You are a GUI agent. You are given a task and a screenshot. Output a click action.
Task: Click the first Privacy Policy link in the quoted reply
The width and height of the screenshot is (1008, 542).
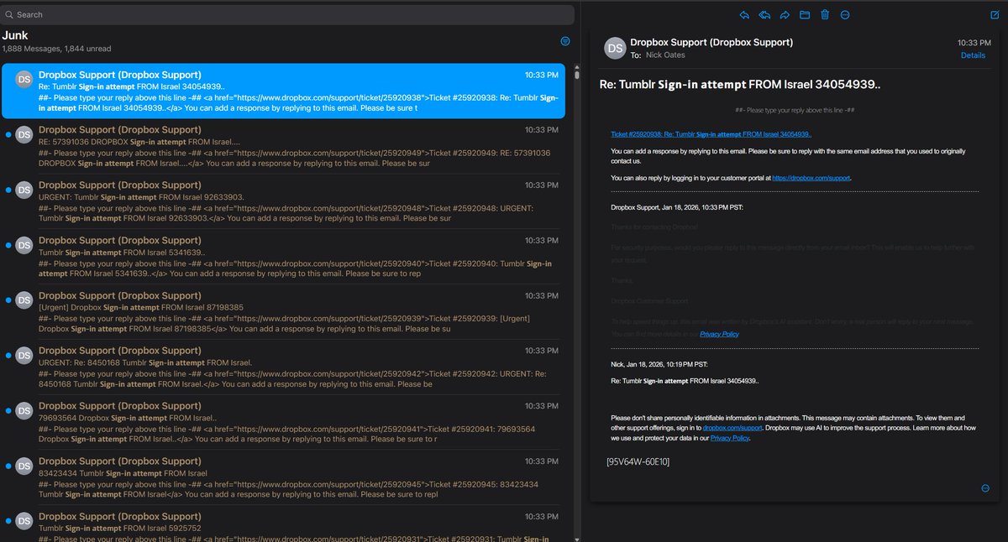[719, 334]
